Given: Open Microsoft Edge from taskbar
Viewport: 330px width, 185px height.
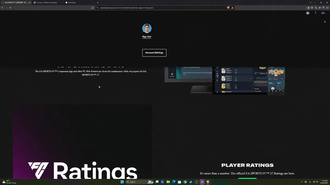Looking at the screenshot, I should pyautogui.click(x=174, y=182).
